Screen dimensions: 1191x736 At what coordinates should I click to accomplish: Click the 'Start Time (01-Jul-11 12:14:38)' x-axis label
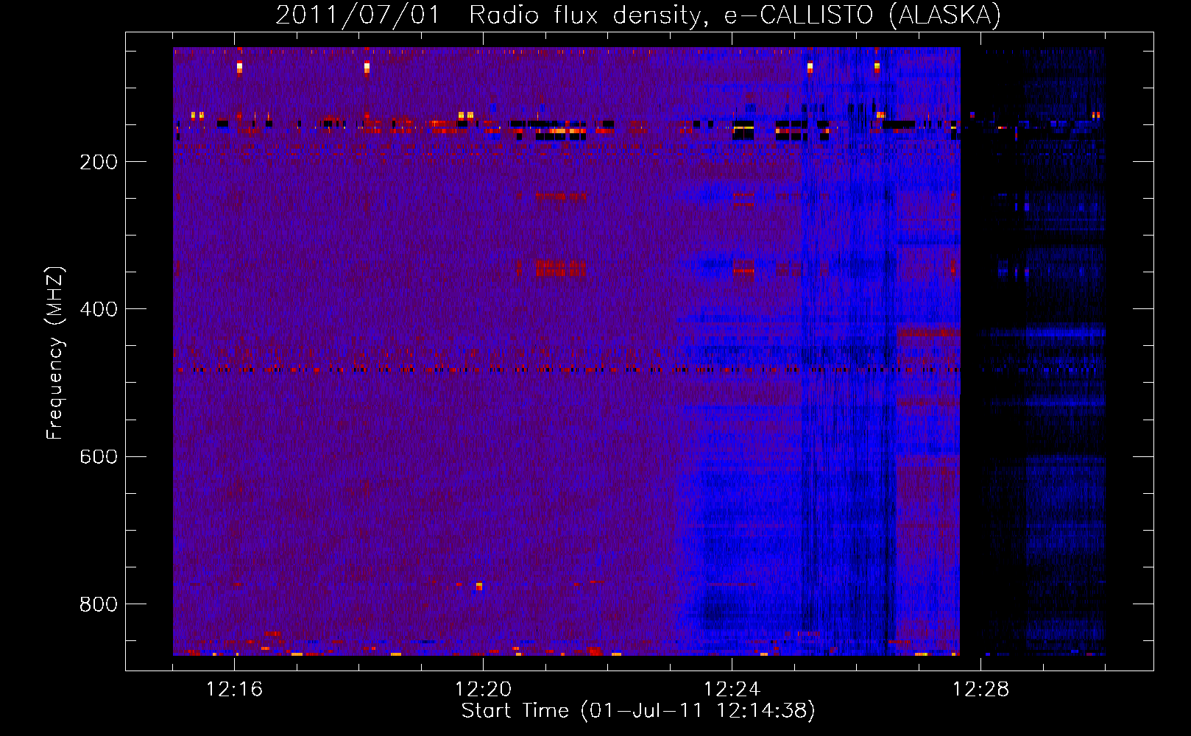click(x=638, y=711)
